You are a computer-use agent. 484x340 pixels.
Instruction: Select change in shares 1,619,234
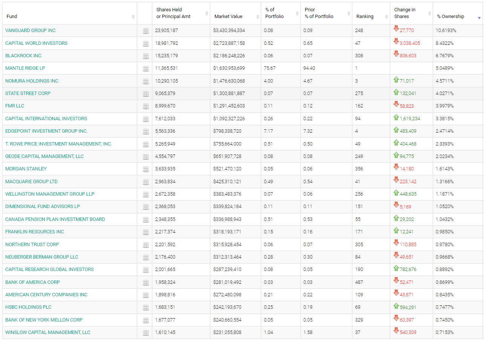(410, 119)
